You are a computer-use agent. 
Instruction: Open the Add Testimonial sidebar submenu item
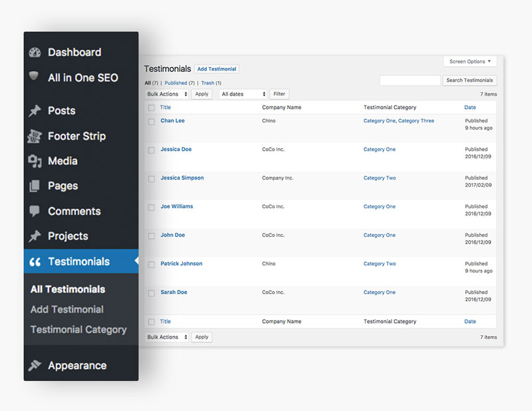click(x=67, y=309)
